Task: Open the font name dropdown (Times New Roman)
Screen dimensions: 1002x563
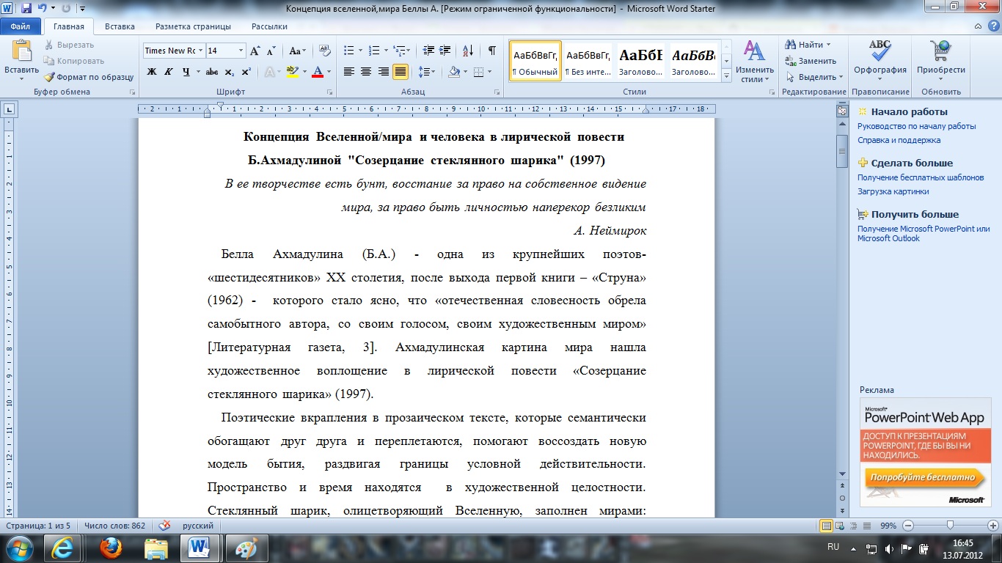Action: pos(200,51)
